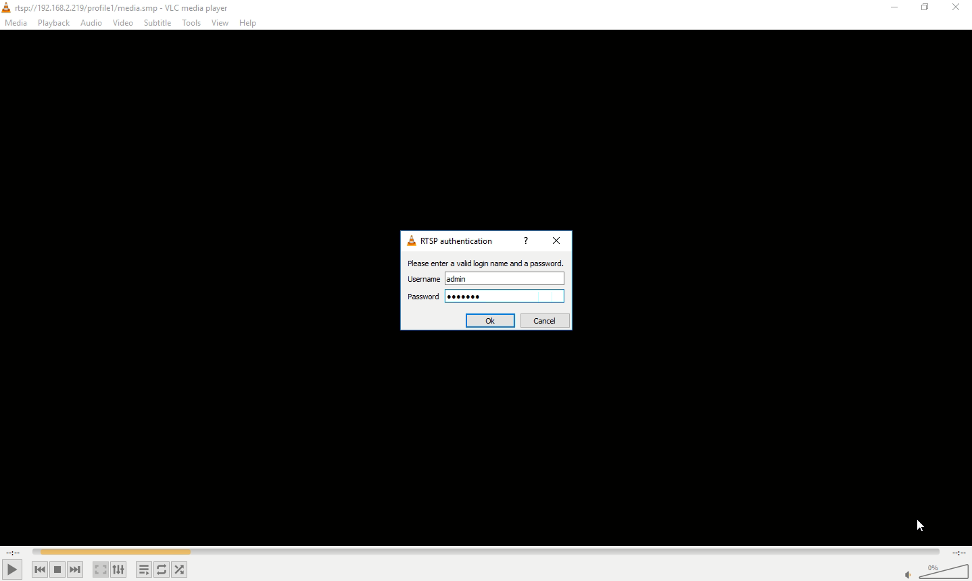Open the View menu
The image size is (972, 581).
220,23
